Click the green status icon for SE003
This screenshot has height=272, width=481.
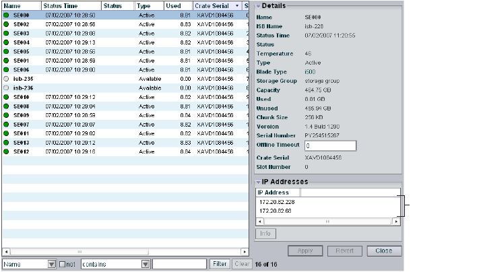[6, 33]
